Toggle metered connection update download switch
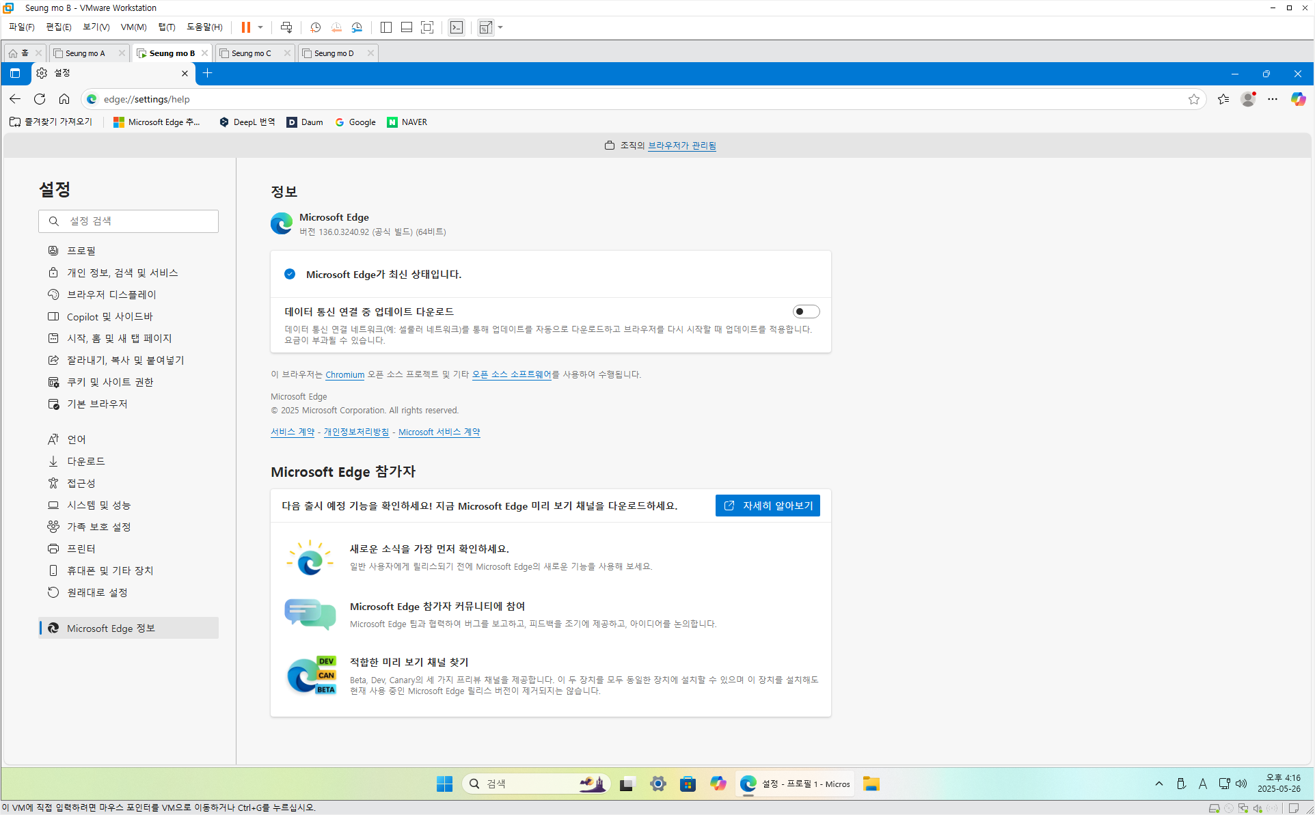 pyautogui.click(x=806, y=312)
